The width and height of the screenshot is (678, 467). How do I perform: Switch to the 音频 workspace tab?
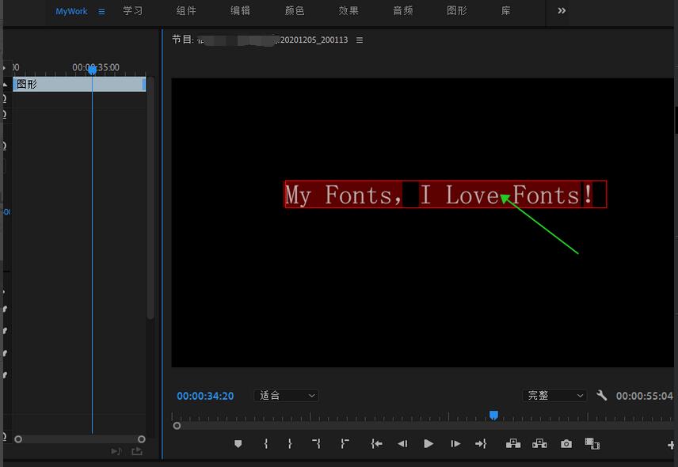(x=402, y=11)
